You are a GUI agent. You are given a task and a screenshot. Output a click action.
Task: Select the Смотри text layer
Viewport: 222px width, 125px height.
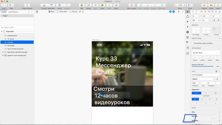pyautogui.click(x=17, y=42)
